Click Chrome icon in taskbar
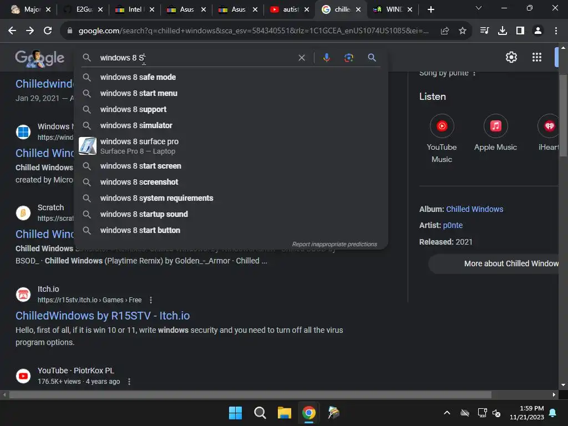 (309, 413)
